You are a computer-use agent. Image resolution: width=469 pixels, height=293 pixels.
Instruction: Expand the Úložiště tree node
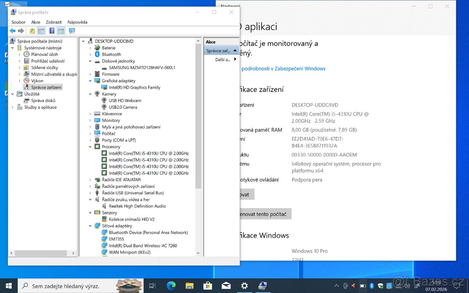(x=13, y=94)
